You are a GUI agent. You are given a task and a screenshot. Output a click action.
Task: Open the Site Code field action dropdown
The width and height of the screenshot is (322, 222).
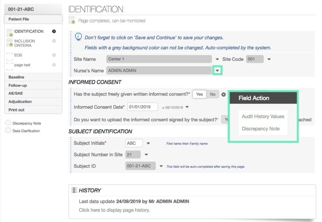point(269,59)
